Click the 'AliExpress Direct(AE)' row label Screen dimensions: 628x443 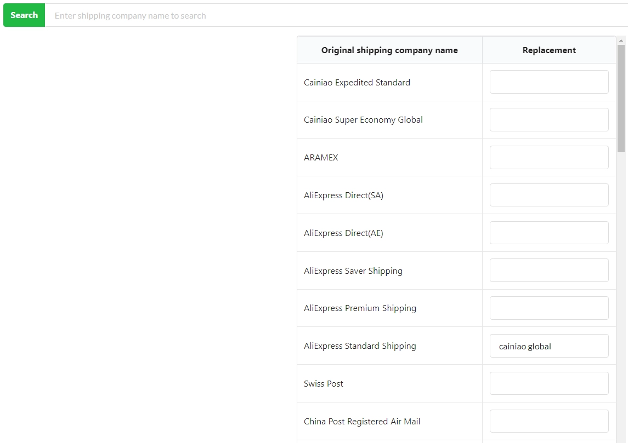point(344,233)
